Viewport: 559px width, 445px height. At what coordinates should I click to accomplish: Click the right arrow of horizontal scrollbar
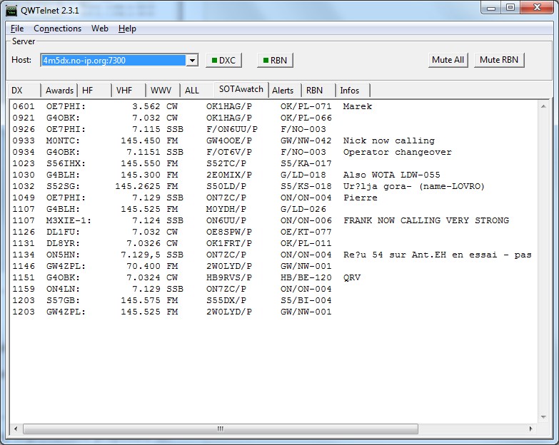coord(531,429)
